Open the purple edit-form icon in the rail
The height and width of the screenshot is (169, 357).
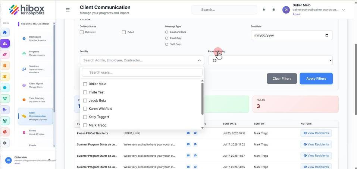[x=5, y=110]
